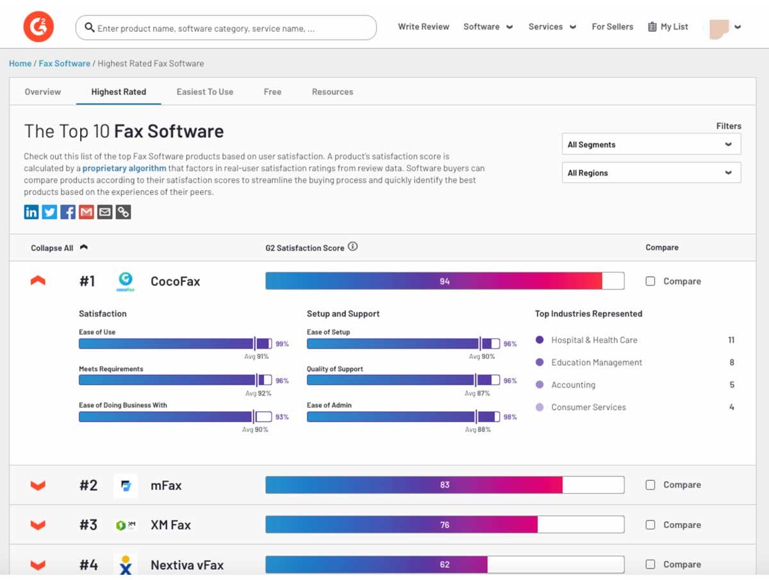Open the All Regions filter dropdown

(651, 172)
